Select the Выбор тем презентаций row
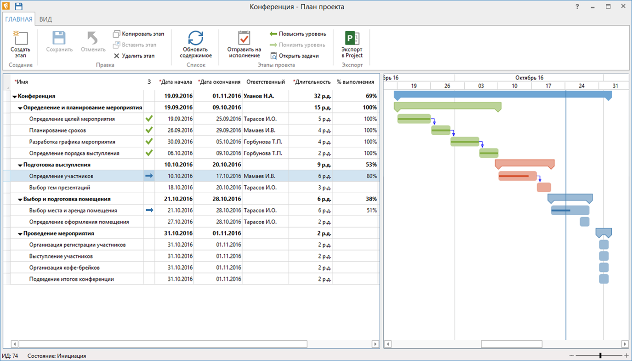The image size is (632, 361). click(x=192, y=188)
